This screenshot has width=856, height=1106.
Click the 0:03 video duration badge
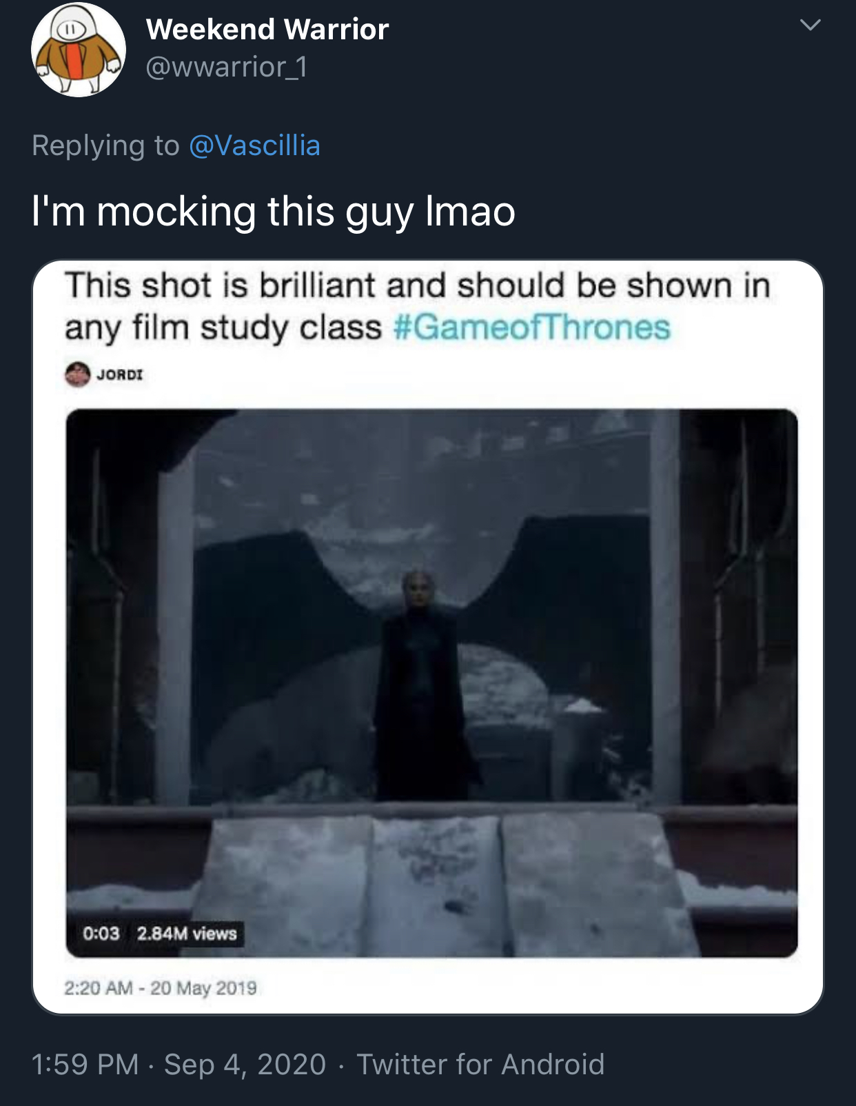pos(101,934)
